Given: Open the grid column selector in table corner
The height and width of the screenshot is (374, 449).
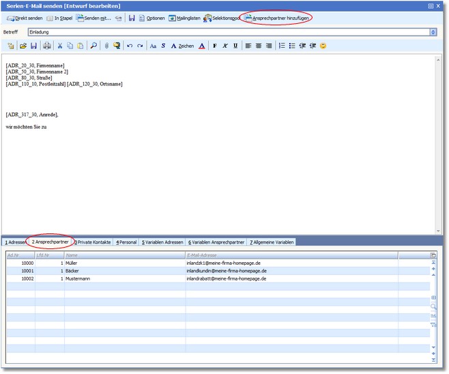Looking at the screenshot, I should point(433,255).
